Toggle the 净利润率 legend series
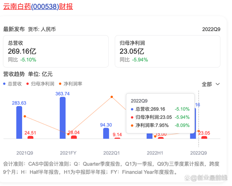Screen dimensions: 232x186 [x=71, y=84]
